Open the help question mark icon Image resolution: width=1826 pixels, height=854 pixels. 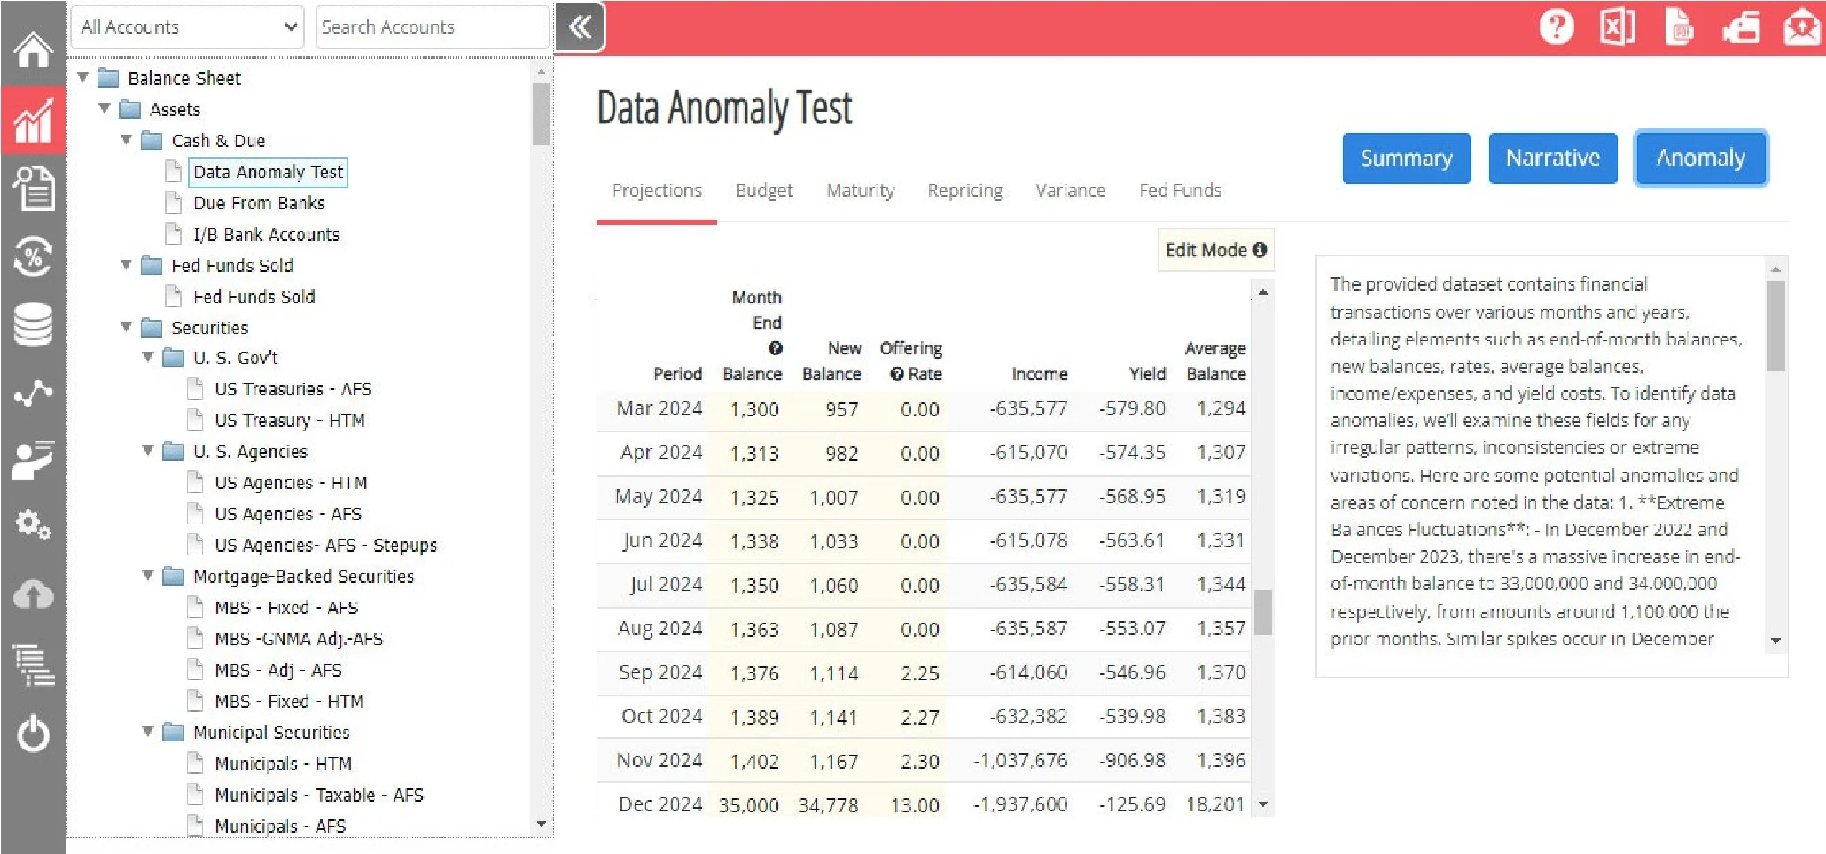pos(1557,27)
